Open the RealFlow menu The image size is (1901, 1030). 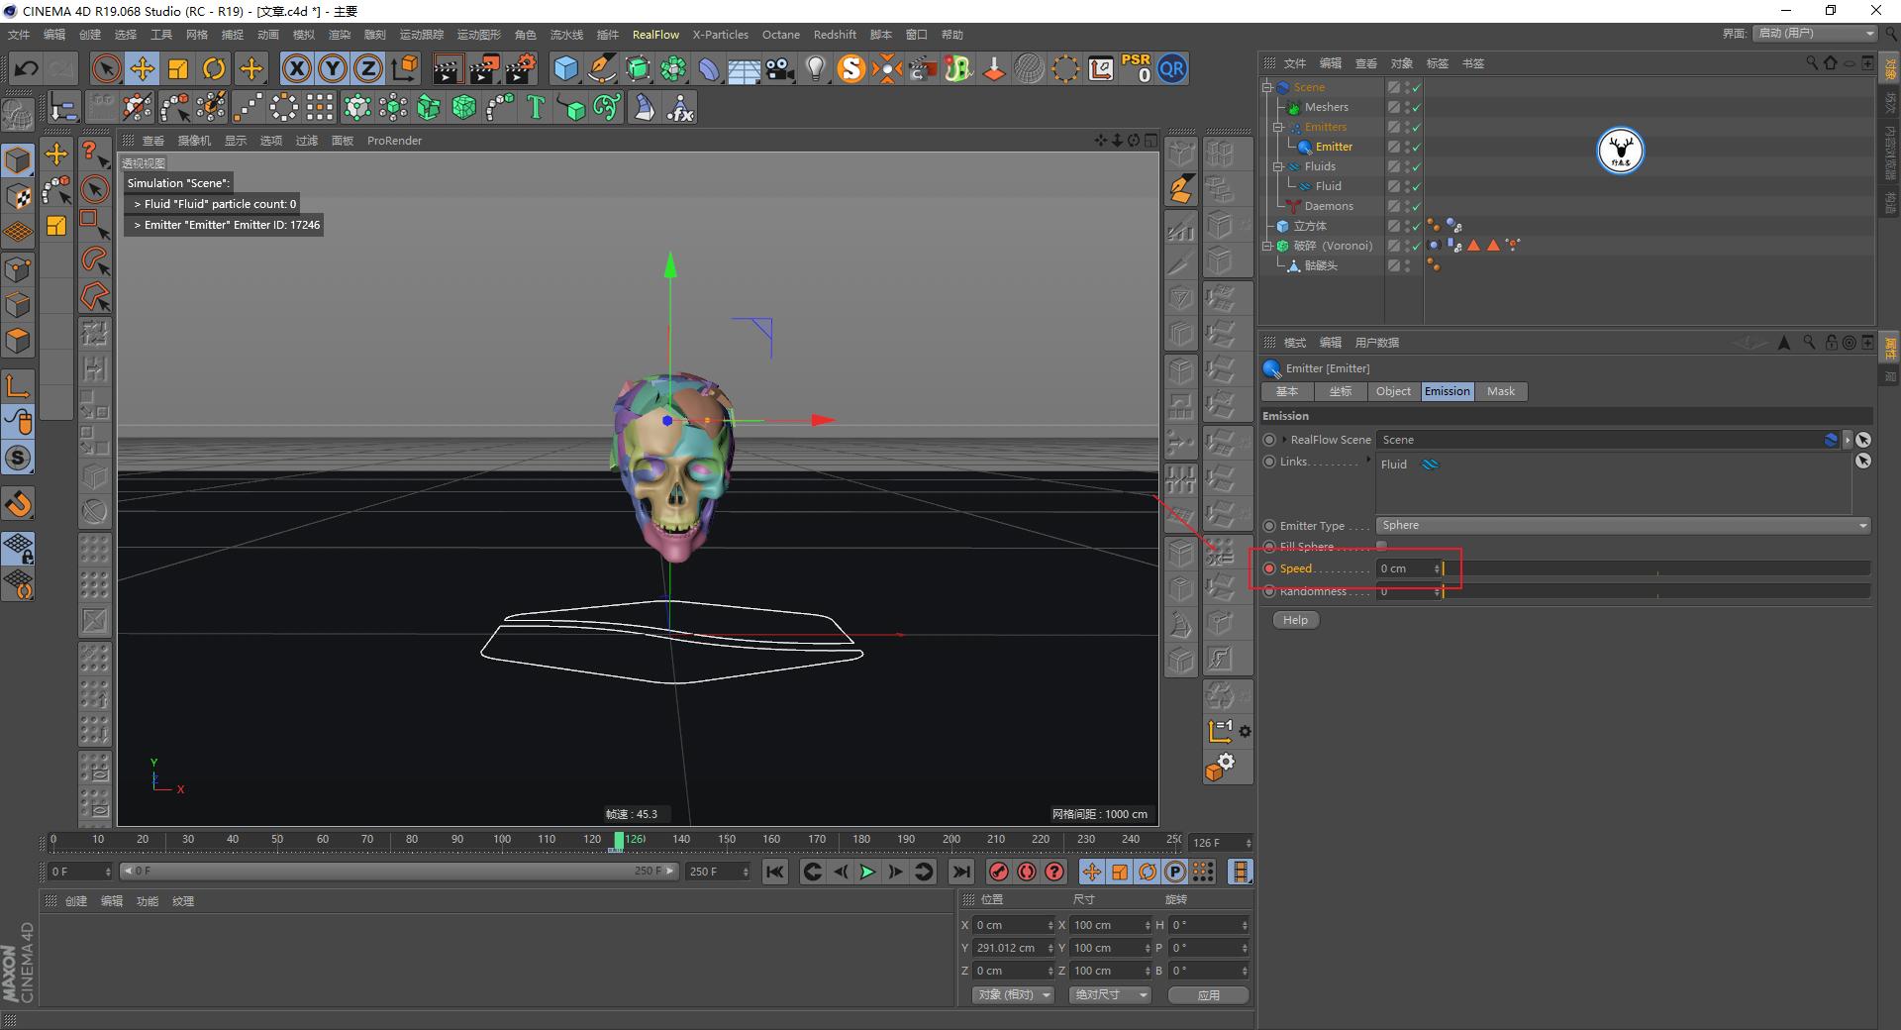point(655,34)
